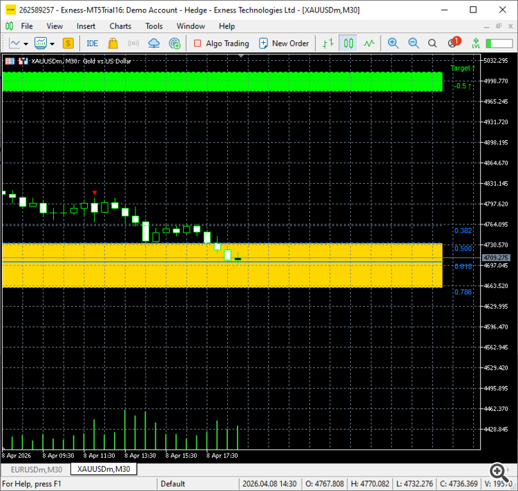The width and height of the screenshot is (518, 491).
Task: Click the current price label 4709.275
Action: click(x=496, y=258)
